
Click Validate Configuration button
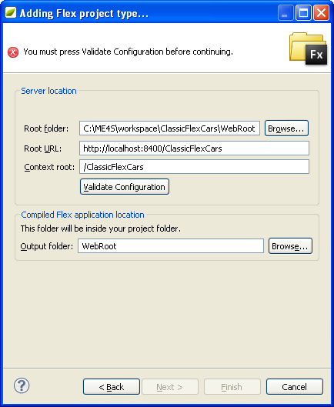click(125, 187)
